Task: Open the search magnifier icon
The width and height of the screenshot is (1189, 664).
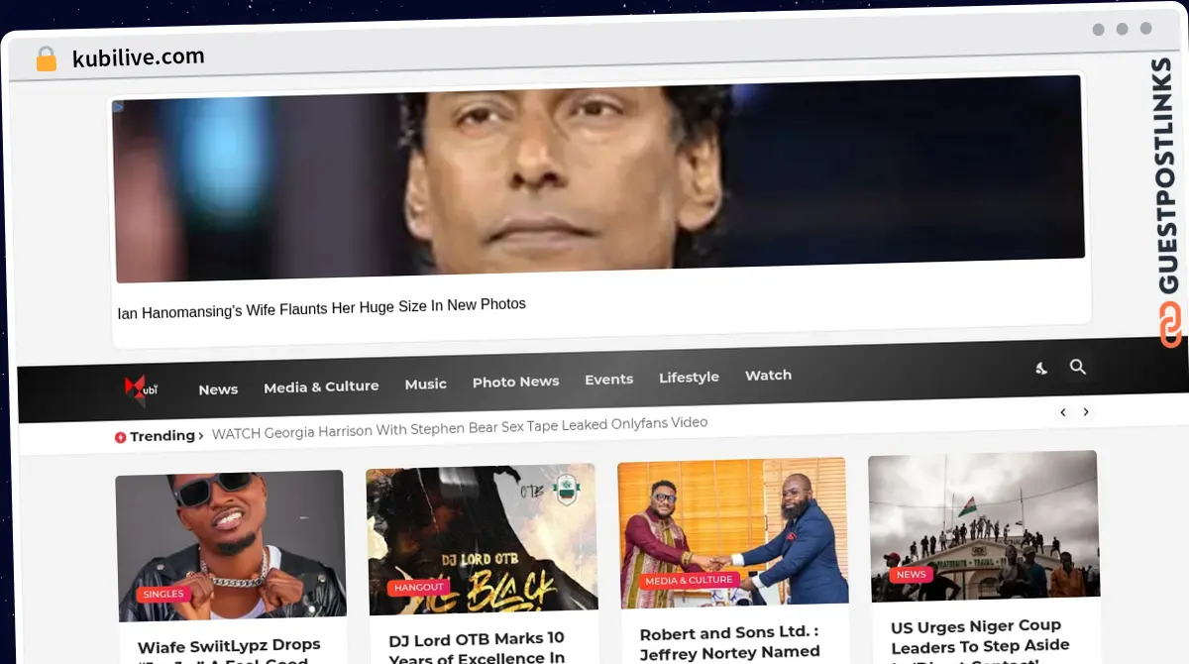Action: point(1078,367)
